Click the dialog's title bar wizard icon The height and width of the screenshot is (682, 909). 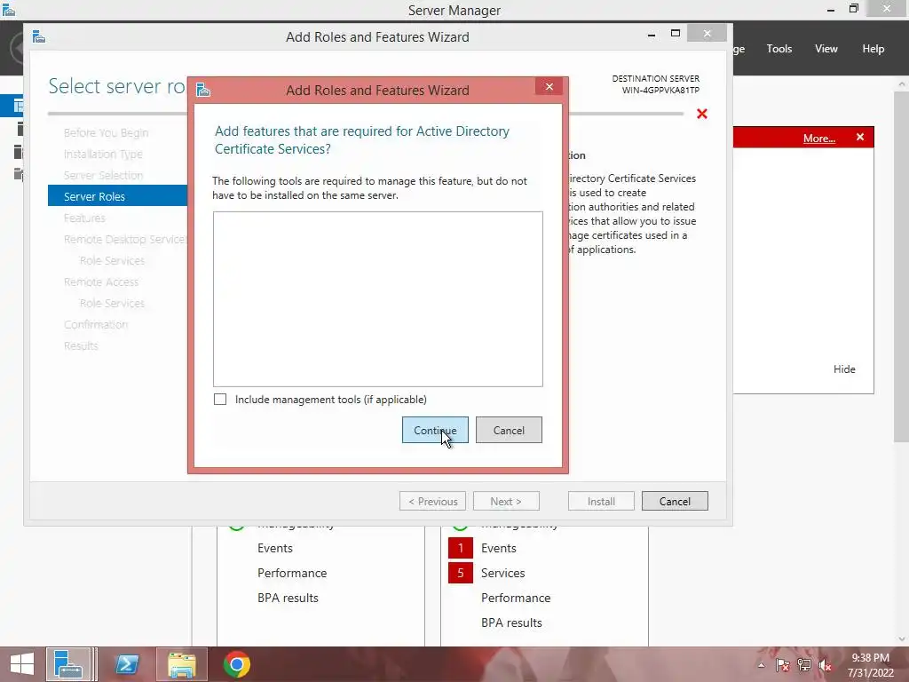(203, 90)
